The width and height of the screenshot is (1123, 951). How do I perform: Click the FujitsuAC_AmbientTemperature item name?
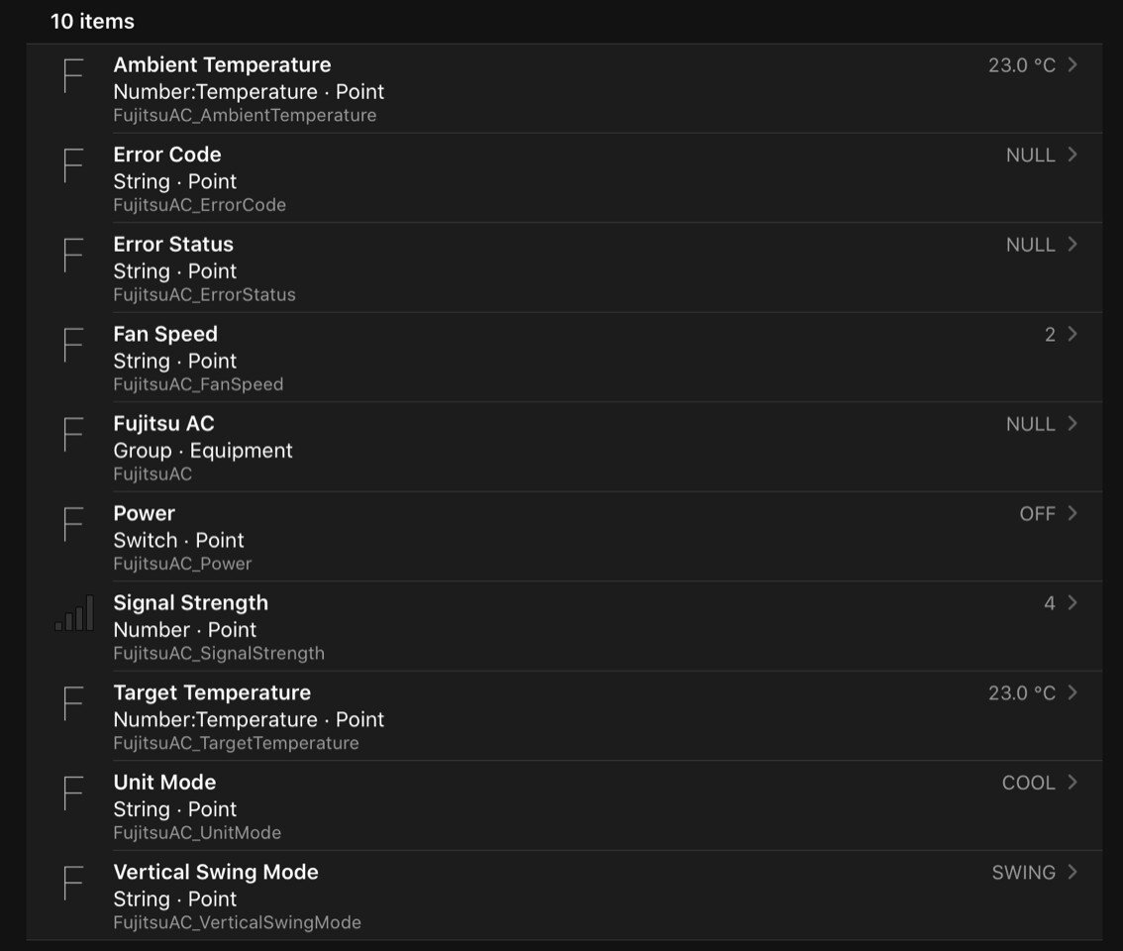pos(245,115)
